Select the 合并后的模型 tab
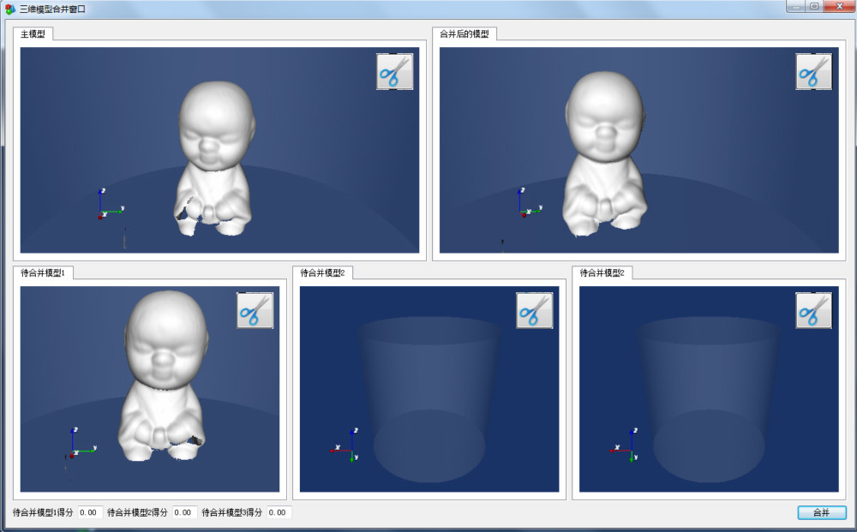857x532 pixels. [x=464, y=34]
